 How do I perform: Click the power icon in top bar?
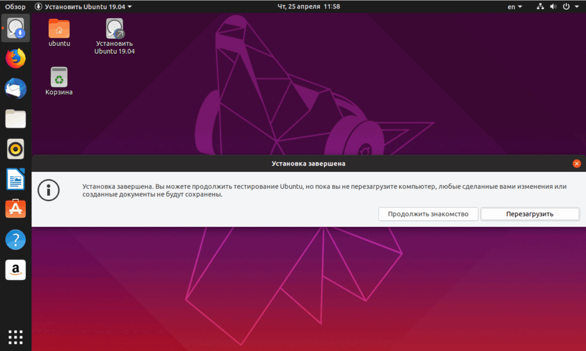point(566,6)
